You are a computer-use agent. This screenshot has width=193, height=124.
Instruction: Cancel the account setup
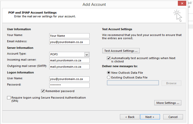[x=173, y=117]
